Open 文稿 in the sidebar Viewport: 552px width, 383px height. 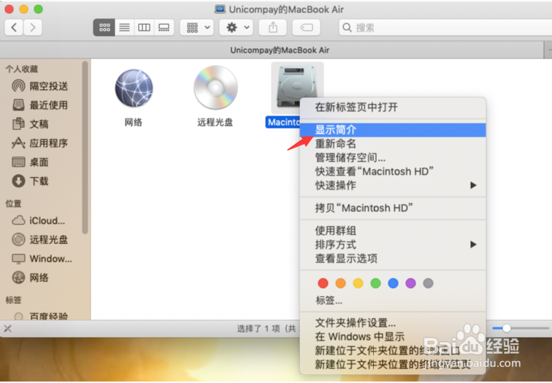pyautogui.click(x=31, y=124)
